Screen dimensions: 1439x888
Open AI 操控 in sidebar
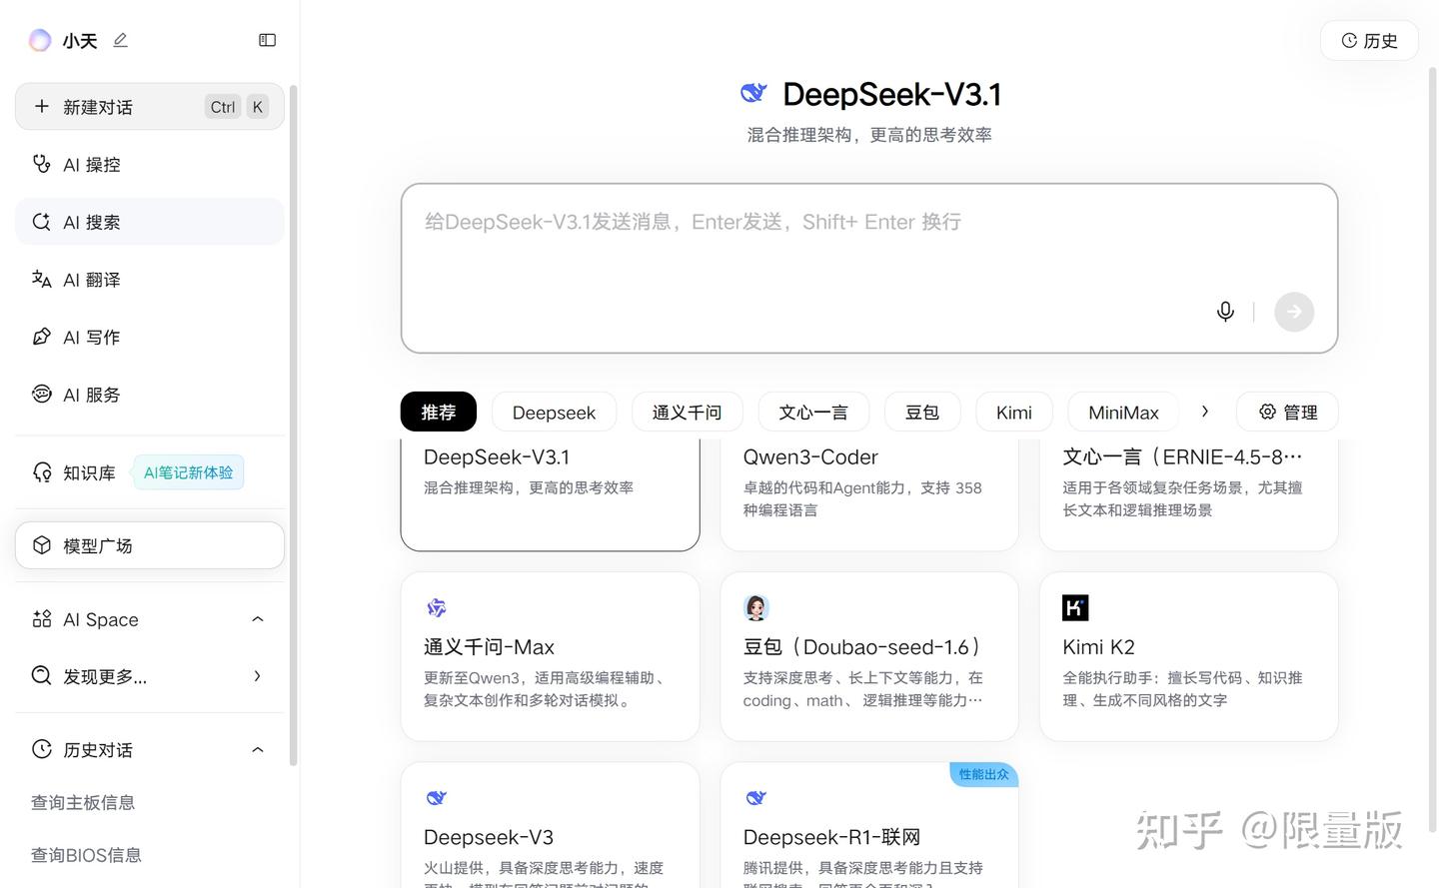pos(150,165)
